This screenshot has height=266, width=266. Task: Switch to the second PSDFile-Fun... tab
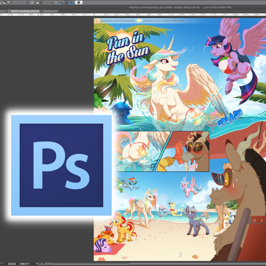pos(50,11)
